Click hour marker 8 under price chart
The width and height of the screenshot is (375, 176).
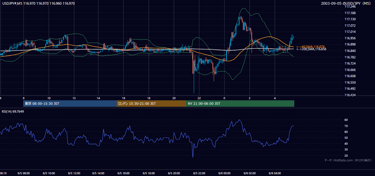point(23,98)
